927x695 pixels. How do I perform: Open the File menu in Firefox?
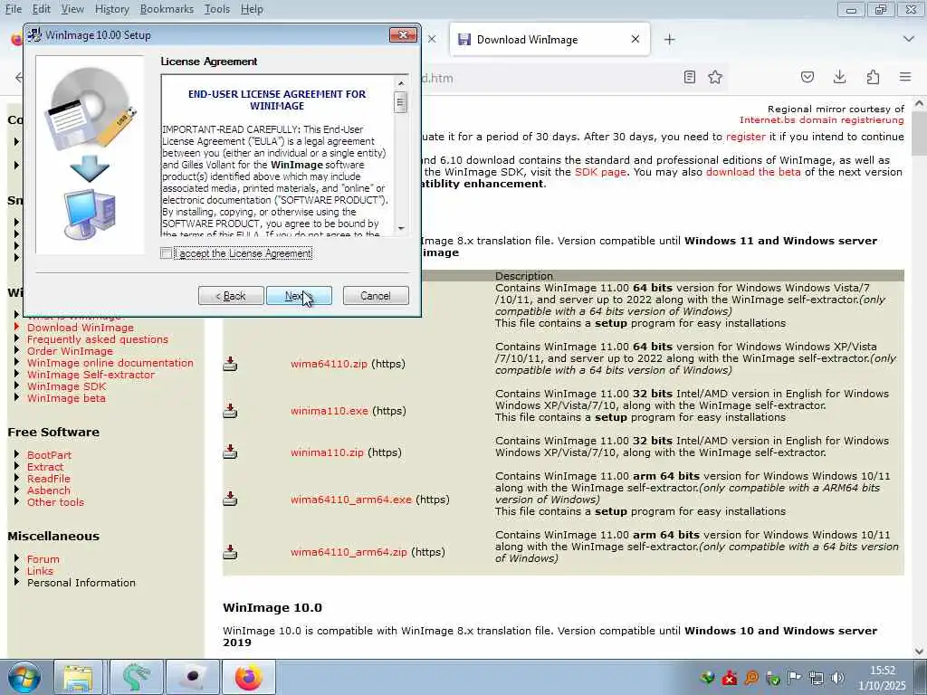pos(13,9)
